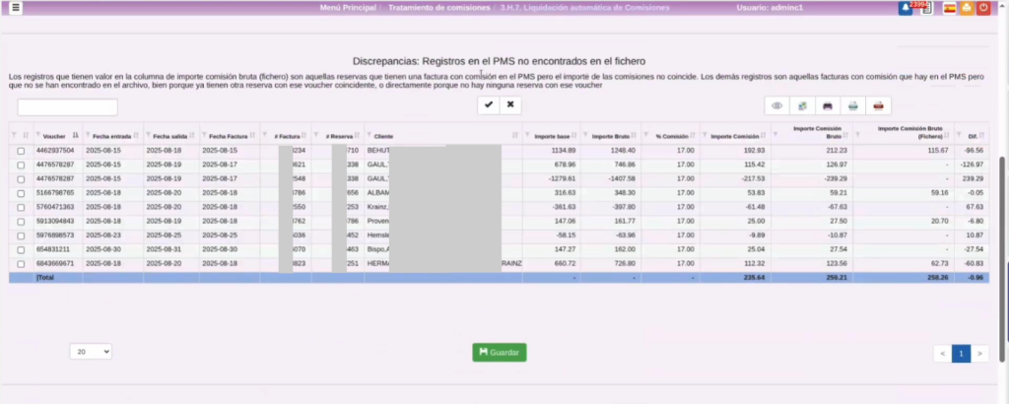1009x404 pixels.
Task: Click the X deselect-all button
Action: pos(510,105)
